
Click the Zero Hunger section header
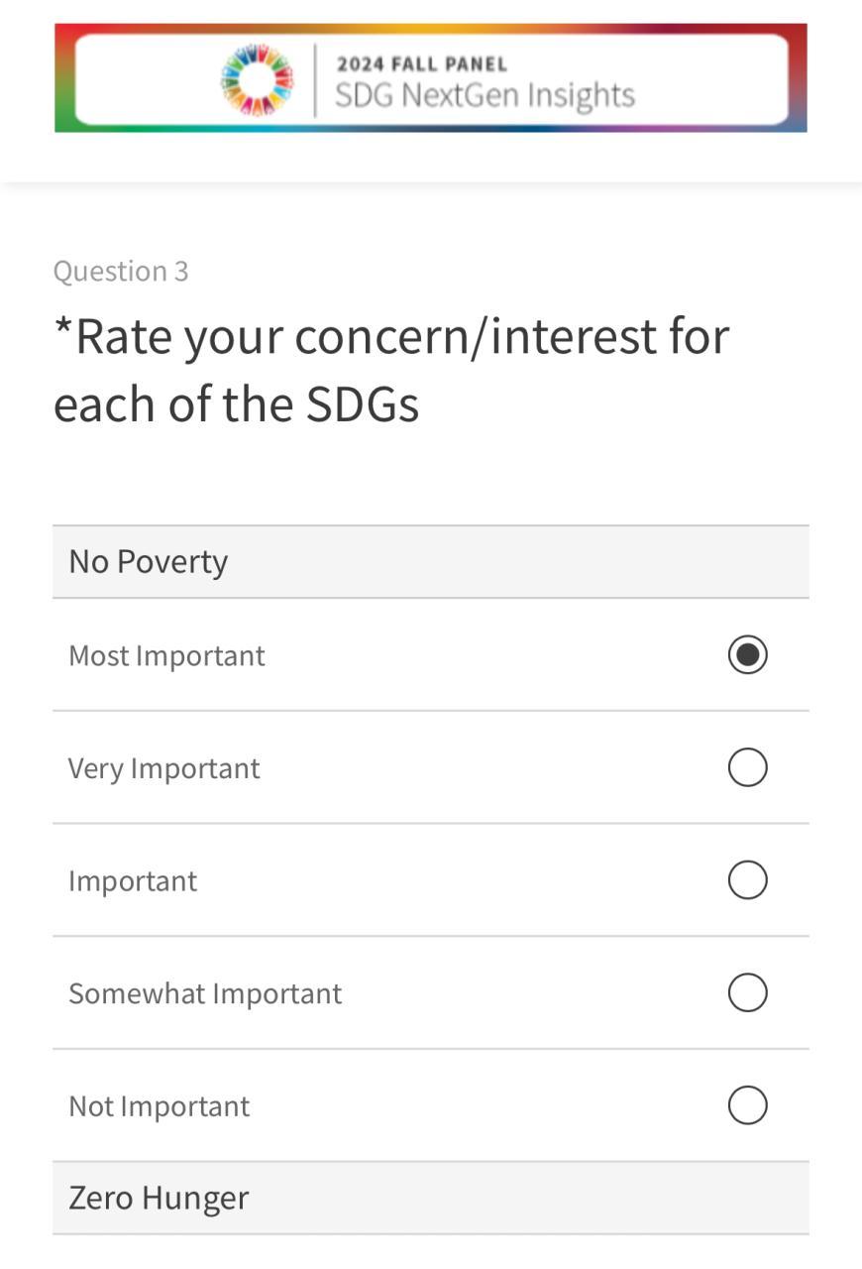pos(159,1198)
